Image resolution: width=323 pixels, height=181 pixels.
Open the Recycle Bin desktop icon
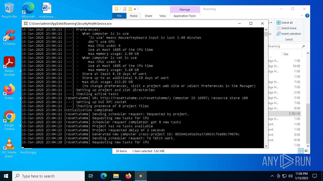click(9, 11)
